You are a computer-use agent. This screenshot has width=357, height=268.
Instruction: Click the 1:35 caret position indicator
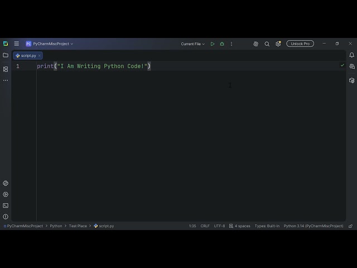192,226
